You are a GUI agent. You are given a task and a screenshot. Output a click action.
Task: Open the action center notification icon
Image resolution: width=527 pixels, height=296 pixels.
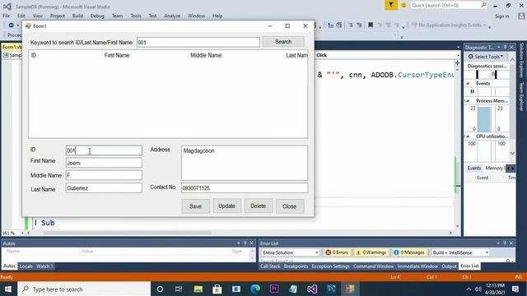pos(515,289)
